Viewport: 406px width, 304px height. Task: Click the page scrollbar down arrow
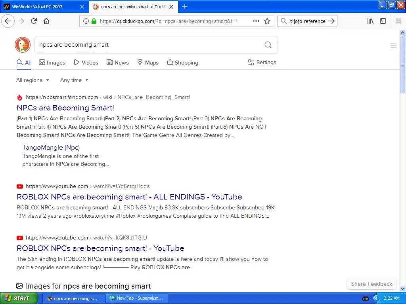point(402,289)
